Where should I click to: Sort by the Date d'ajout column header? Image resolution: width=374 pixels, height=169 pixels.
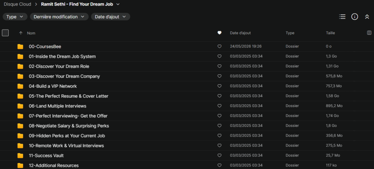tap(240, 33)
